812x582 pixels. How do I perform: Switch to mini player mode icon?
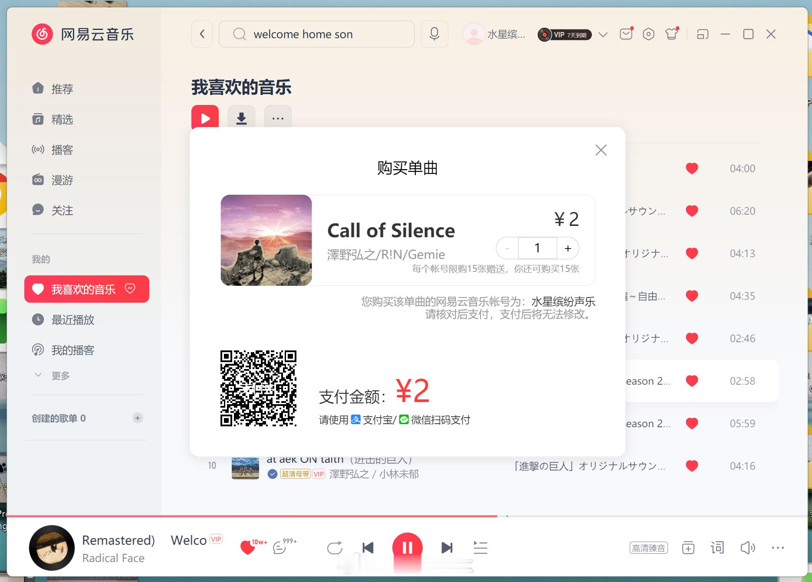coord(703,34)
